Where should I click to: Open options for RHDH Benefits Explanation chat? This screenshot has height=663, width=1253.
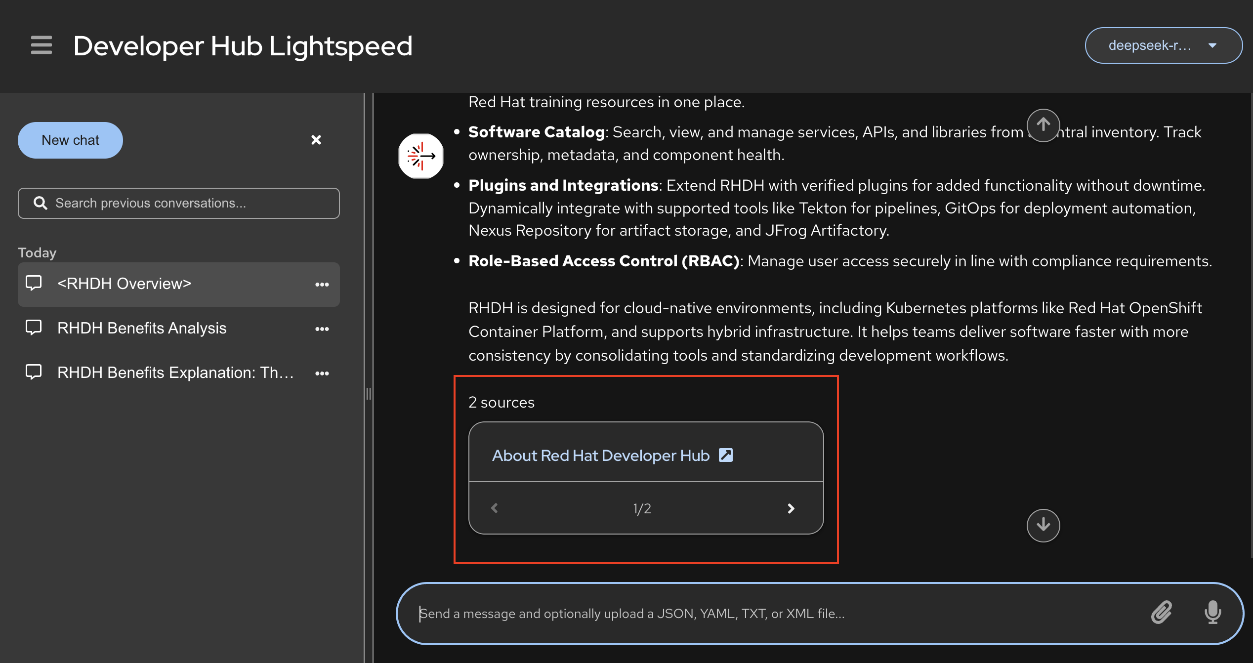pos(322,373)
